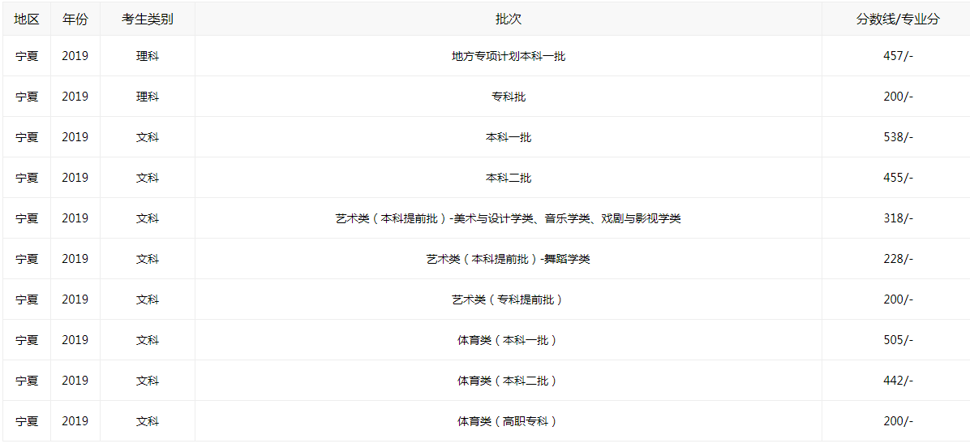This screenshot has height=448, width=970.
Task: Click the 318/- score value
Action: [898, 218]
